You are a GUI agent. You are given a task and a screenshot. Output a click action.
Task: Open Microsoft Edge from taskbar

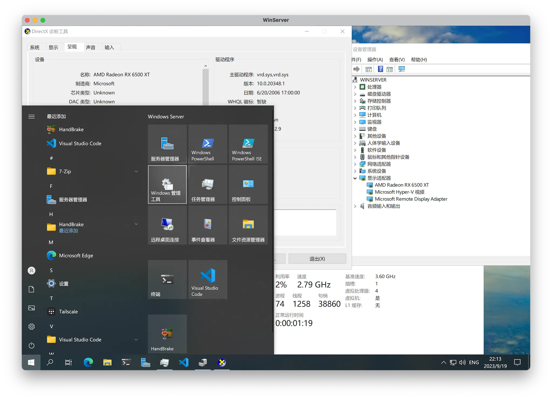click(x=88, y=362)
